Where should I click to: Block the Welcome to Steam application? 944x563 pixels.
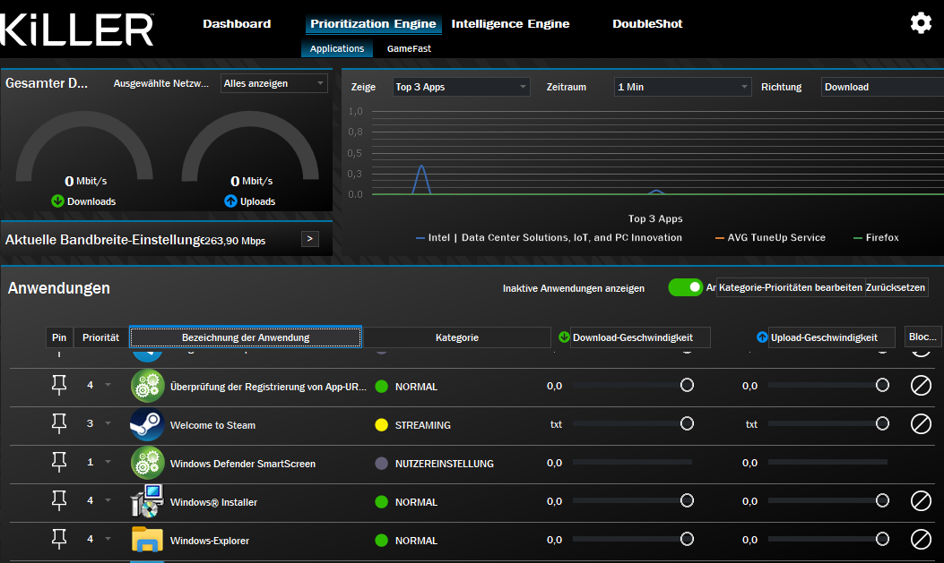tap(919, 423)
